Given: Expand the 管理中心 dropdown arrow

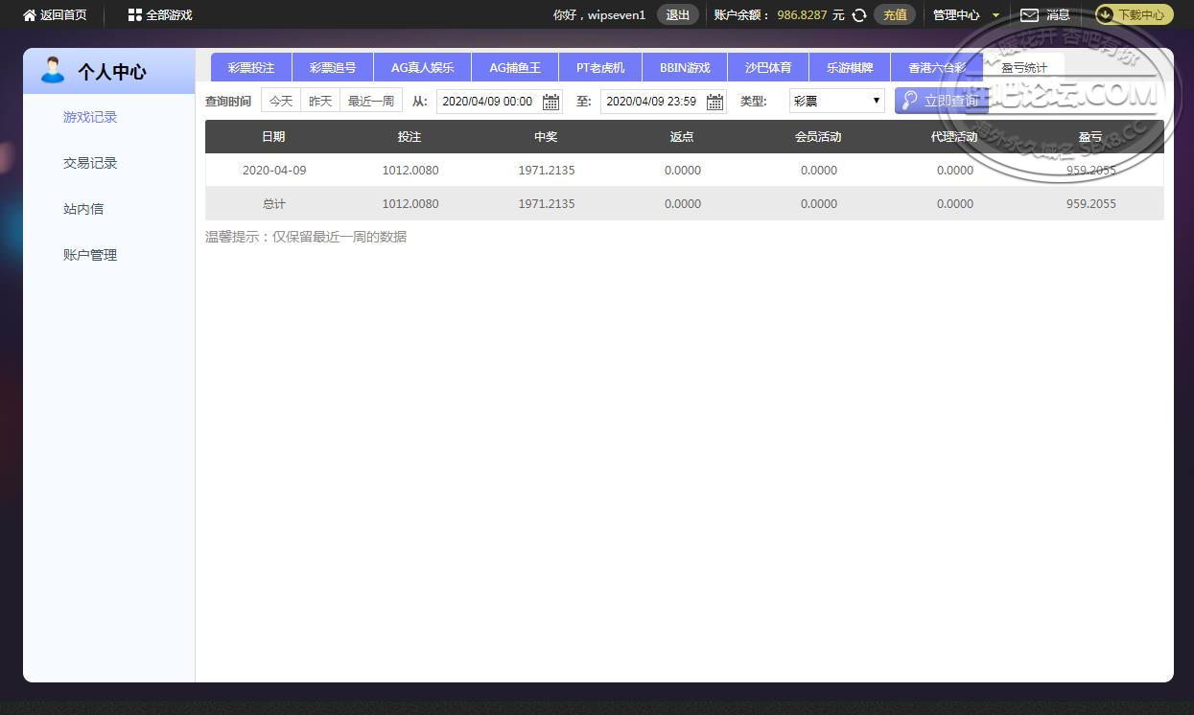Looking at the screenshot, I should [x=995, y=15].
